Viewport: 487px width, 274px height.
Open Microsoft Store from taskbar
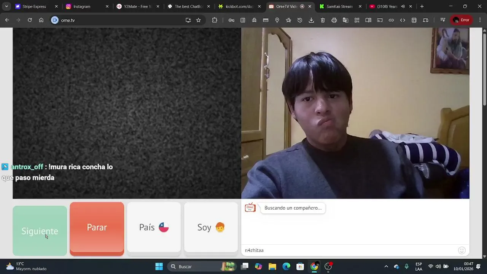[x=300, y=266]
